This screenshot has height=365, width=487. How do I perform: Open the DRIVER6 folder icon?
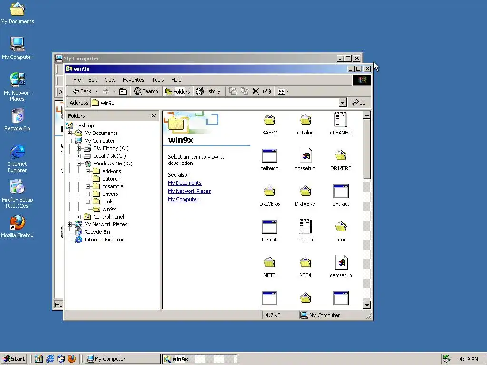[269, 191]
